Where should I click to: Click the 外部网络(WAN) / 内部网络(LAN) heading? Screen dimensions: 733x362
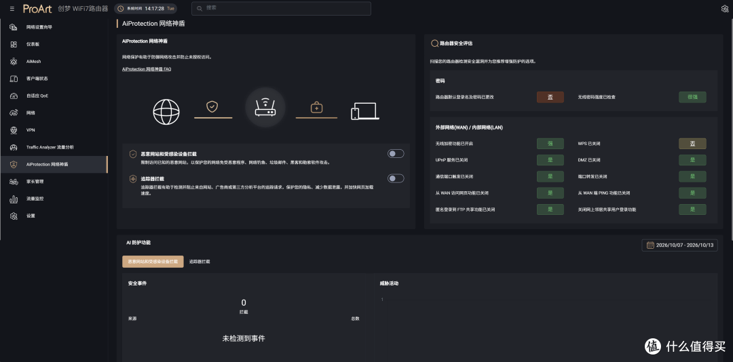click(469, 127)
